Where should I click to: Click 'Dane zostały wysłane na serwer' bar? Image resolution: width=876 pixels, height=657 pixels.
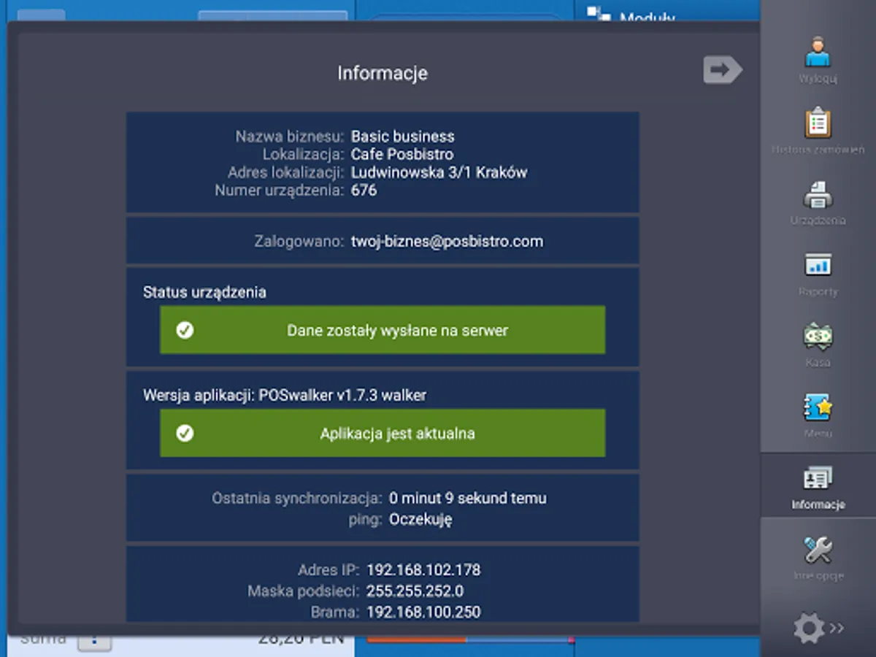click(383, 330)
